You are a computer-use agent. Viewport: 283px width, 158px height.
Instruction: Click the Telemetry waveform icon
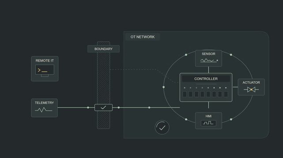tap(44, 110)
